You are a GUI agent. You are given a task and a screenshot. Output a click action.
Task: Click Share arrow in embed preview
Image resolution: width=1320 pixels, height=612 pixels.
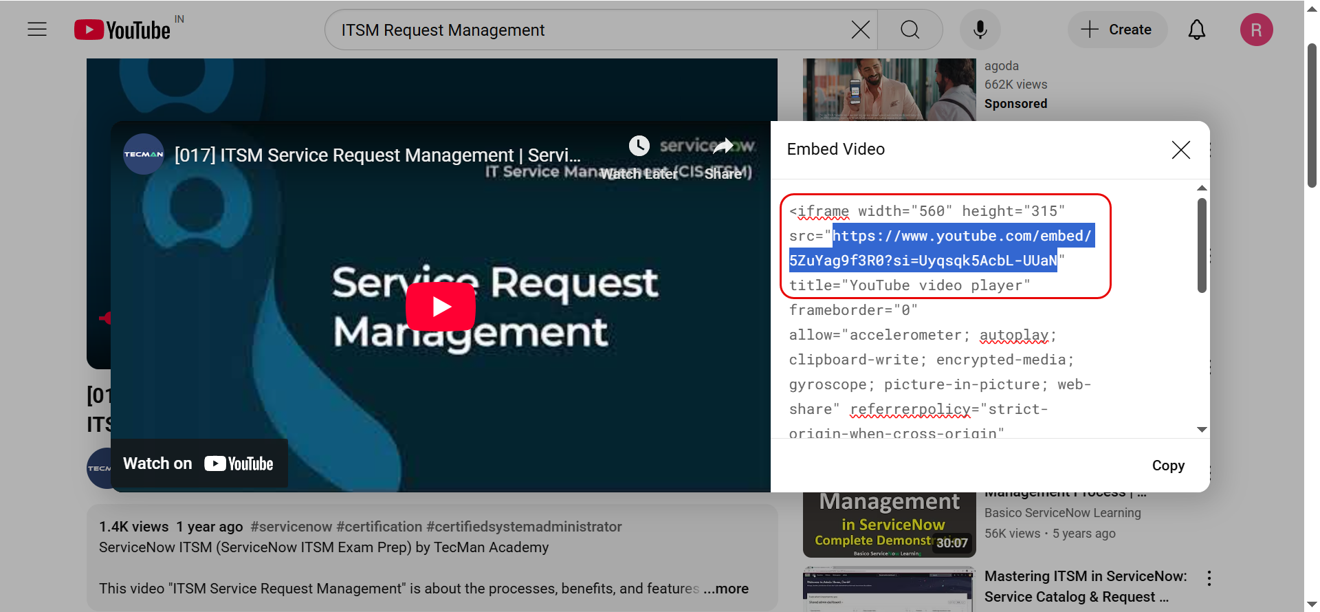[x=723, y=146]
